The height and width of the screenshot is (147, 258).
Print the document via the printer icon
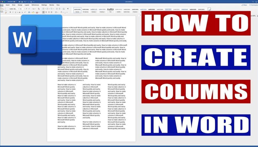[31, 2]
